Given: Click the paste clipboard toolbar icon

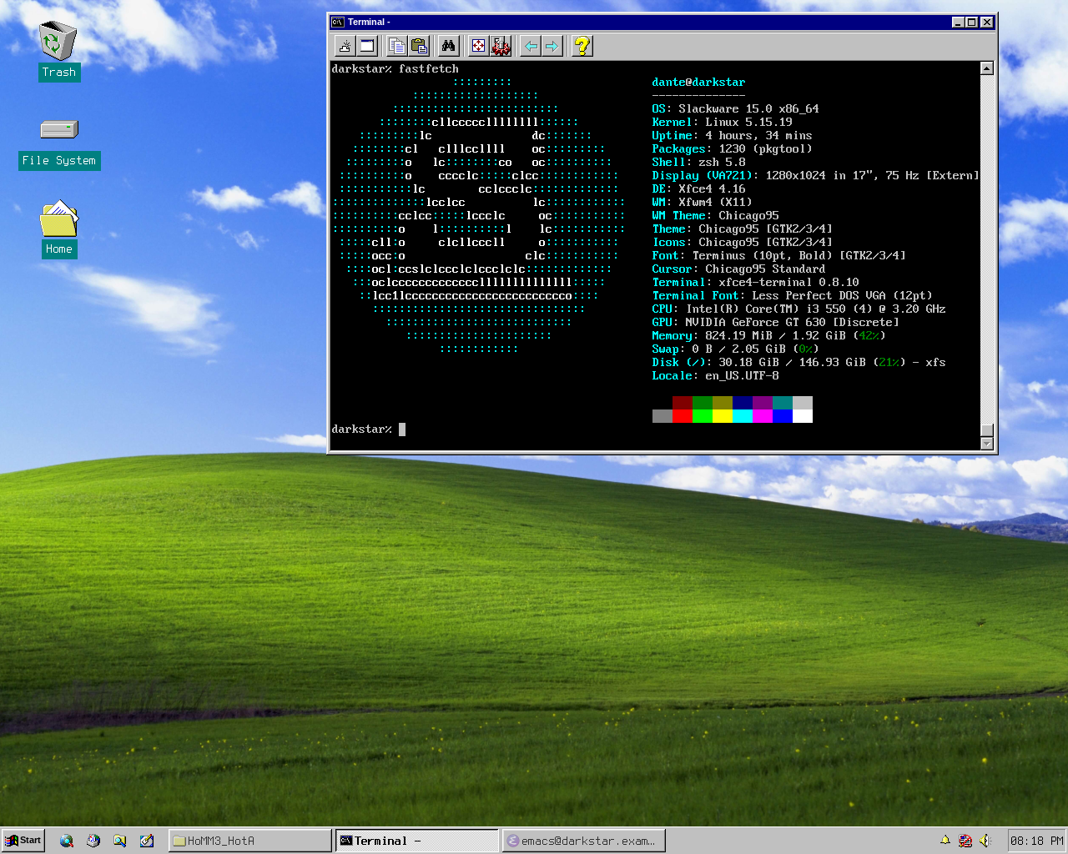Looking at the screenshot, I should tap(420, 46).
